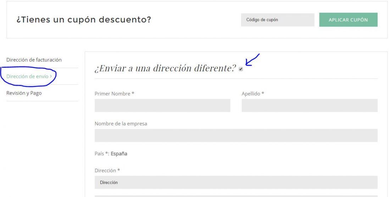Image resolution: width=390 pixels, height=197 pixels.
Task: Focus the Dirección address input
Action: coord(236,182)
